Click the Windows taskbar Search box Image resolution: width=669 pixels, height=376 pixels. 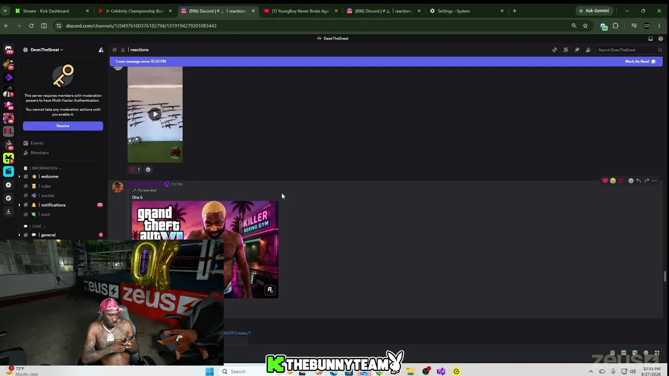coord(243,371)
